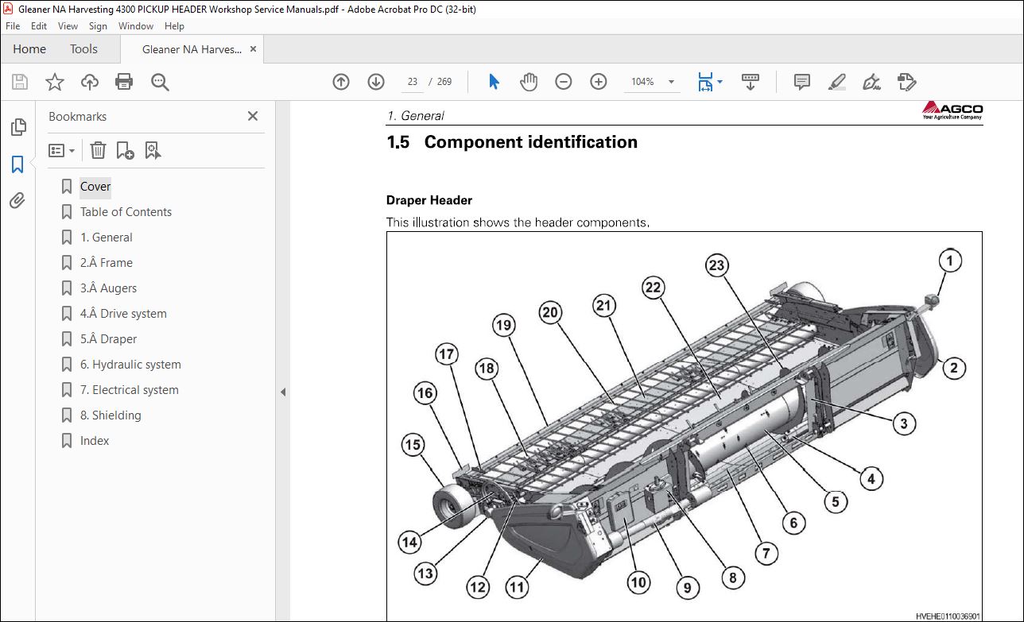This screenshot has height=622, width=1024.
Task: Go to the Cover bookmark
Action: pyautogui.click(x=95, y=187)
